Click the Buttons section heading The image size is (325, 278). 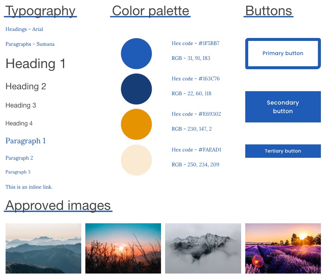pyautogui.click(x=269, y=11)
